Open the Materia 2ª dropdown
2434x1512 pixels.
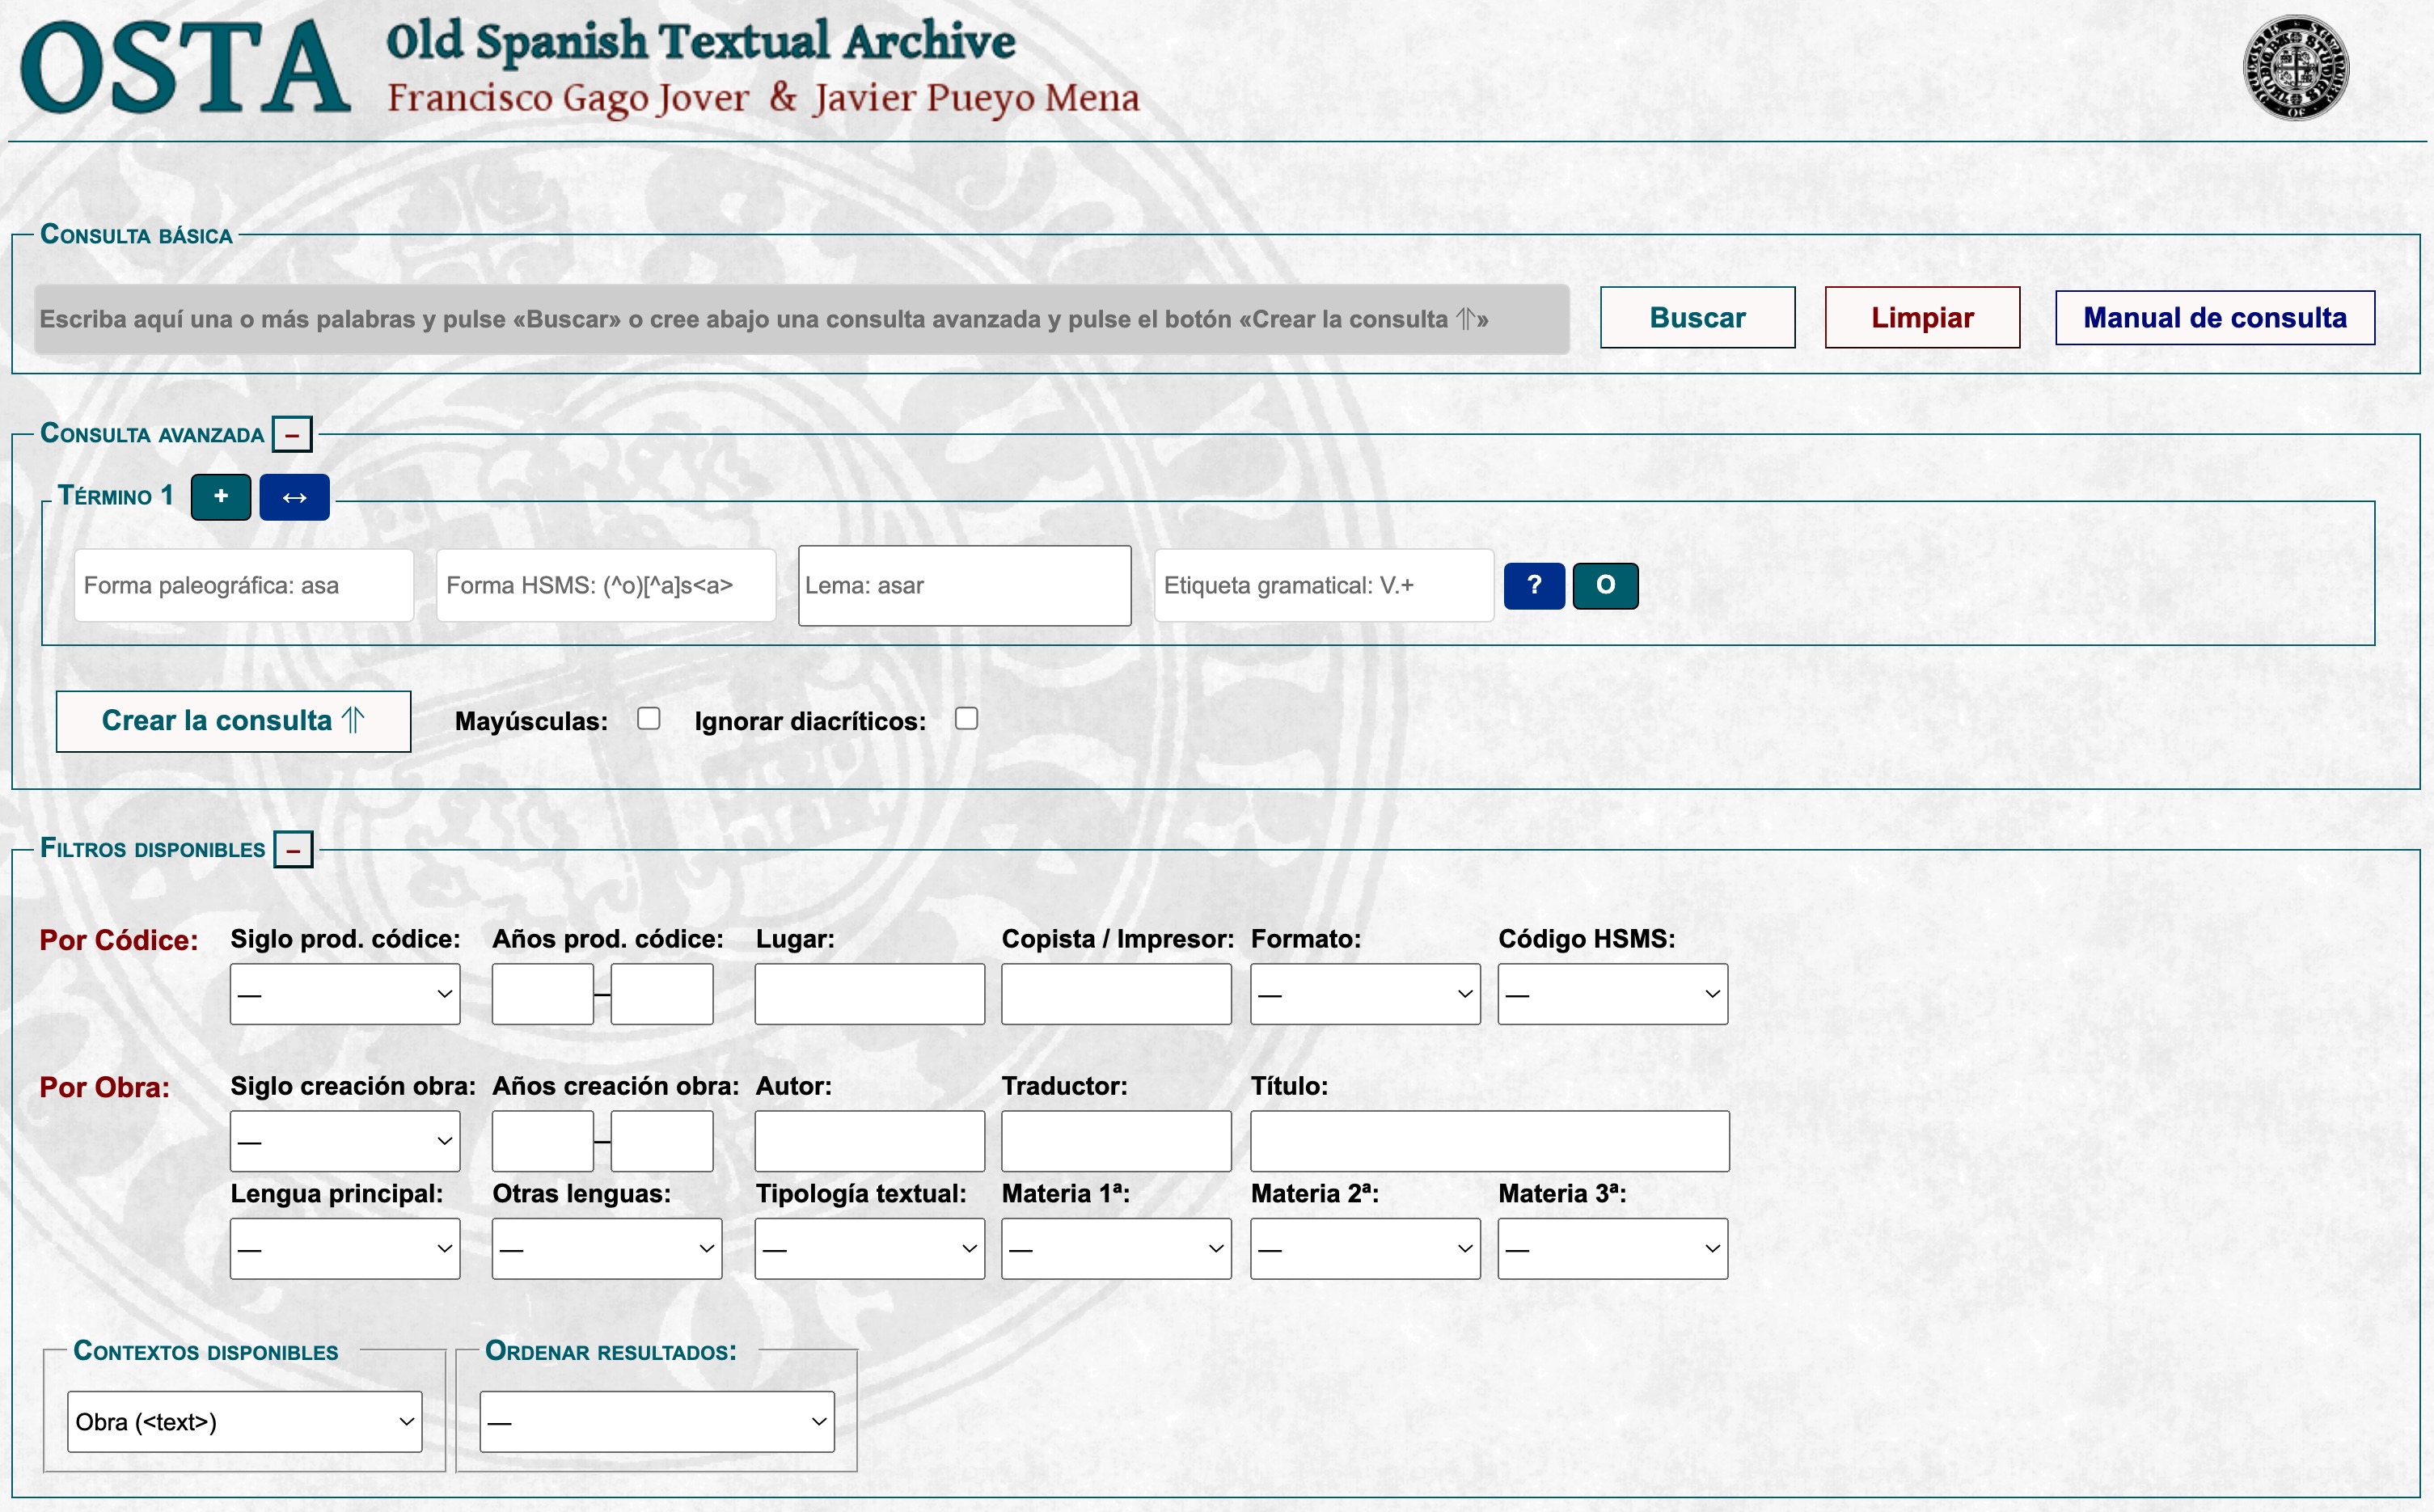[x=1365, y=1248]
